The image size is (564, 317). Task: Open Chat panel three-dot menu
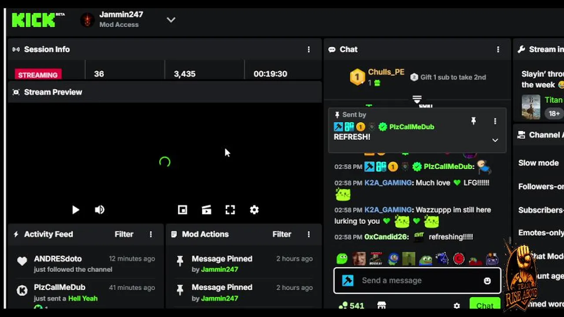pos(498,49)
